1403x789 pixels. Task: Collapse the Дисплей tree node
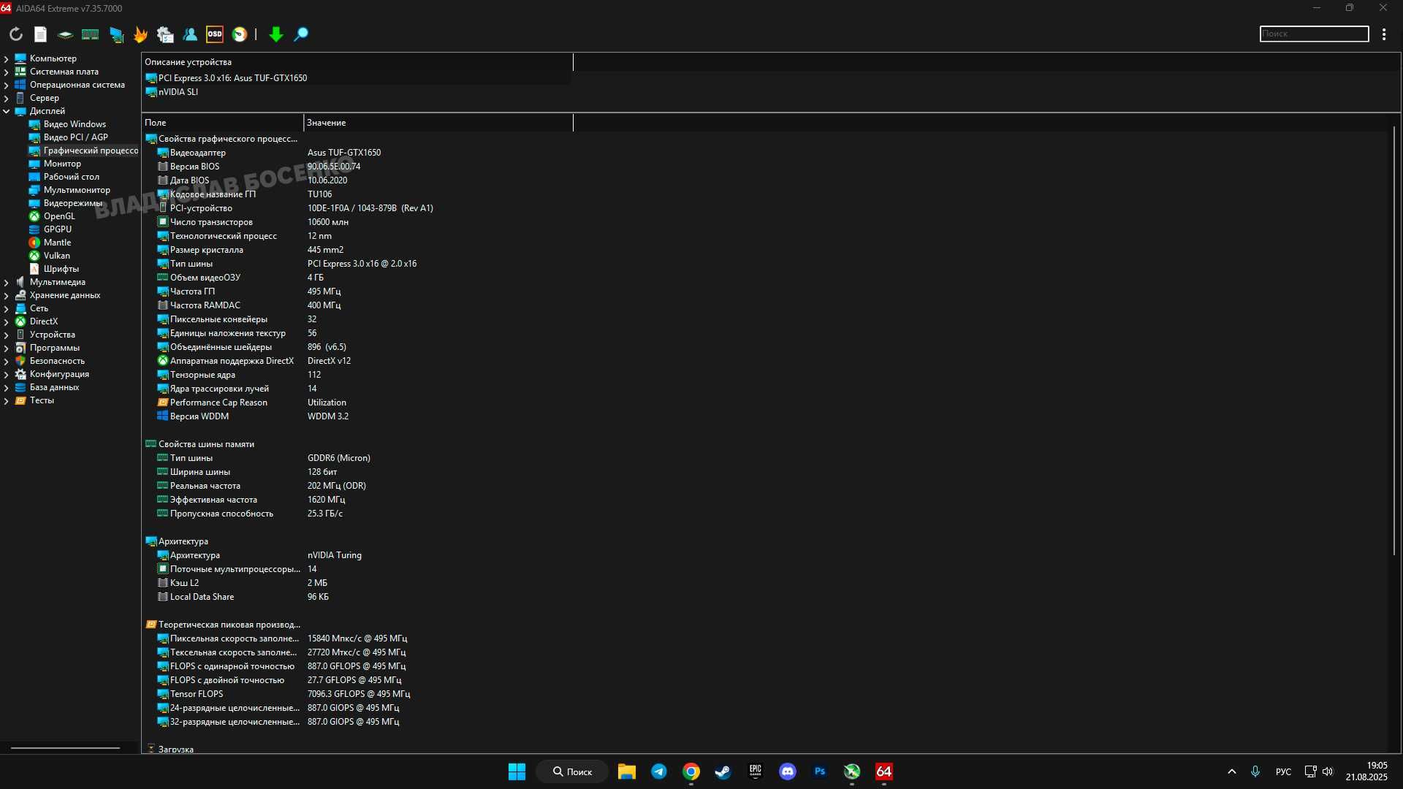[x=7, y=111]
